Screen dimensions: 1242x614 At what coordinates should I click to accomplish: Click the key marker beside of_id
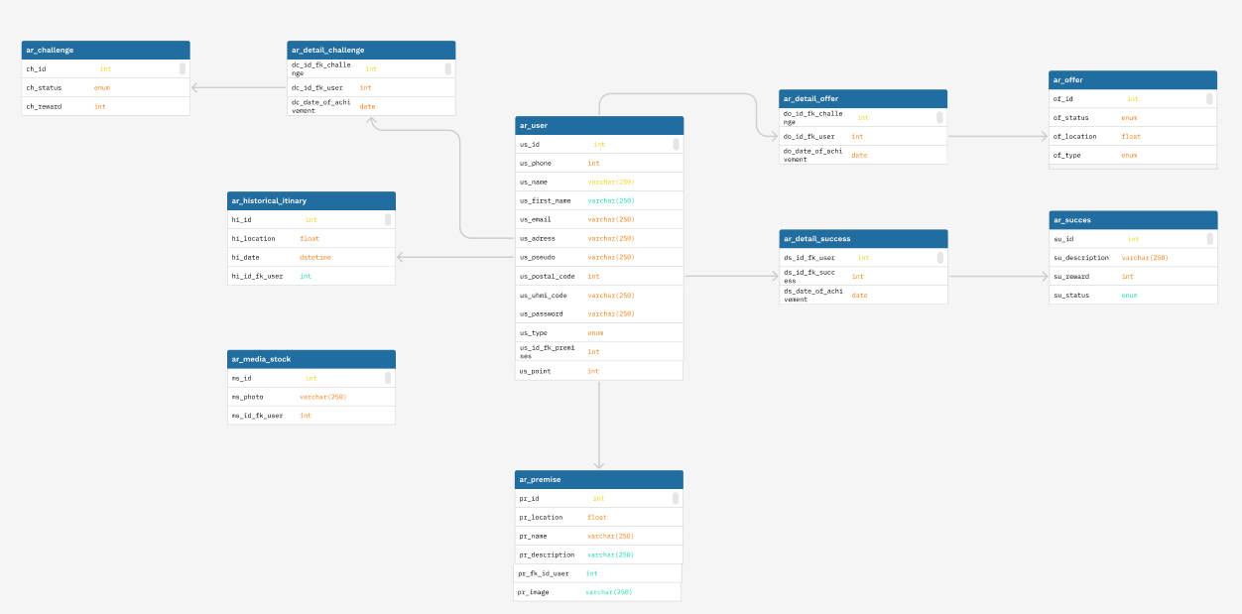point(1209,99)
